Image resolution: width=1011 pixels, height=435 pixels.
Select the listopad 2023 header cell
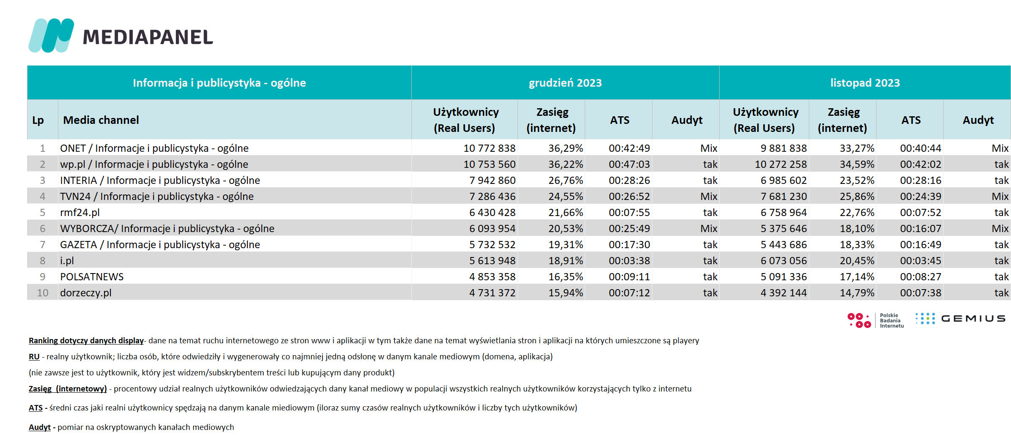(x=865, y=82)
